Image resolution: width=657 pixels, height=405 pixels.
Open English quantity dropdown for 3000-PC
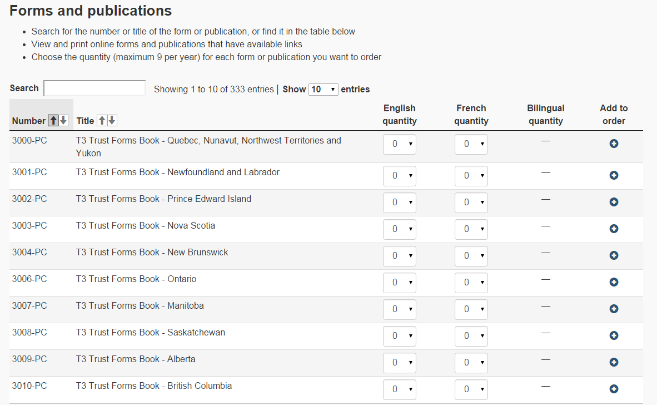400,144
